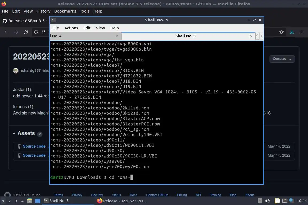Switch to workspace 3

pyautogui.click(x=16, y=201)
